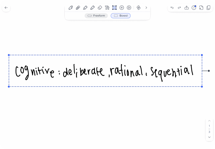Click the current page number 1
Screen dimensions: 215x149
tap(209, 126)
